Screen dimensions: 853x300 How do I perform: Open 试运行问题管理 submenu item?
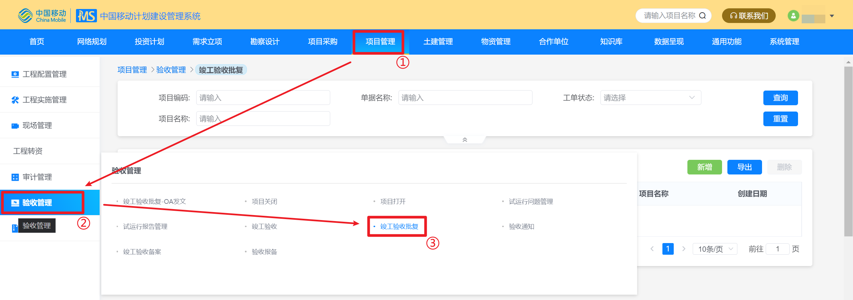(x=531, y=201)
